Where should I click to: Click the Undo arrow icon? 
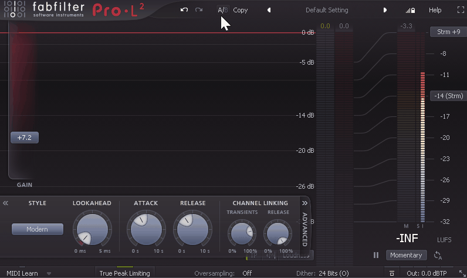point(184,10)
